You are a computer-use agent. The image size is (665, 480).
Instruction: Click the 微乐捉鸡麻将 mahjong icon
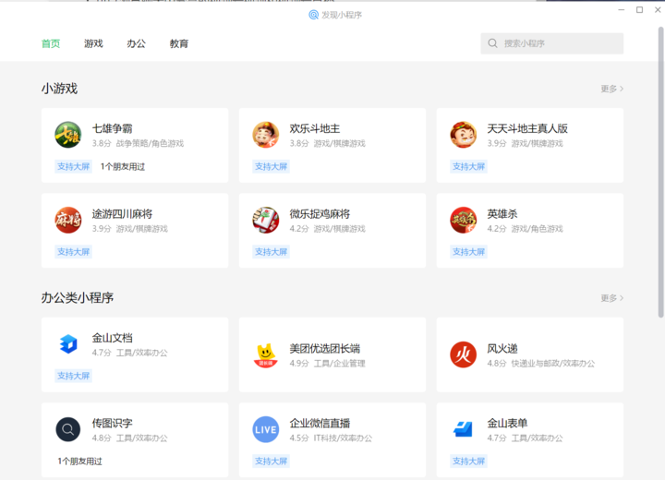point(265,220)
